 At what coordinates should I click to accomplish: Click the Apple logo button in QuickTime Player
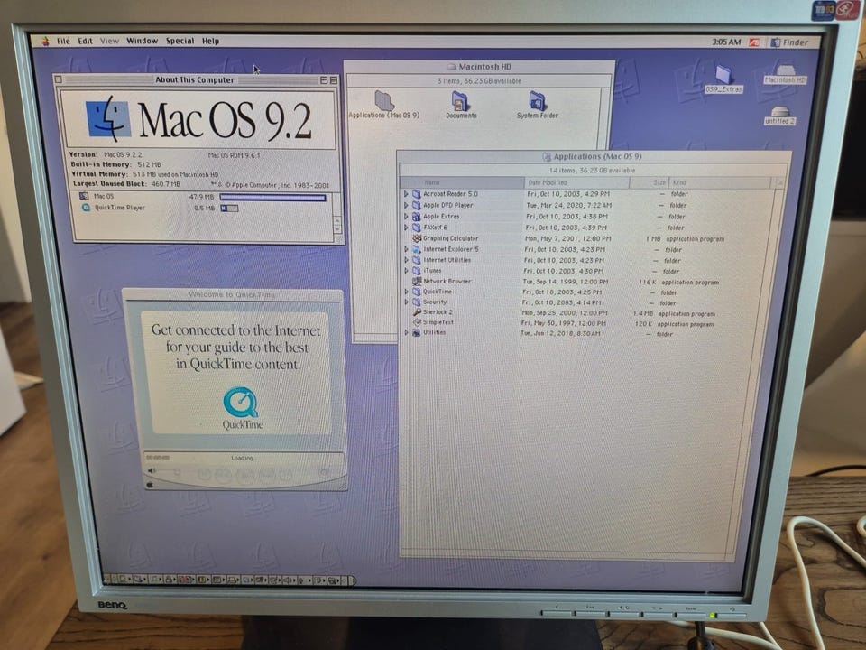149,485
